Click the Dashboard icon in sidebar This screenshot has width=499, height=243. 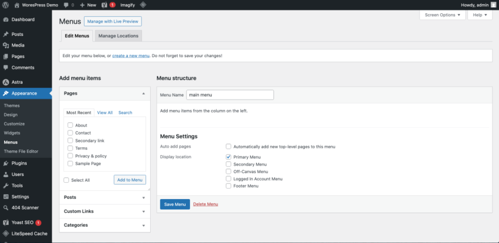6,20
